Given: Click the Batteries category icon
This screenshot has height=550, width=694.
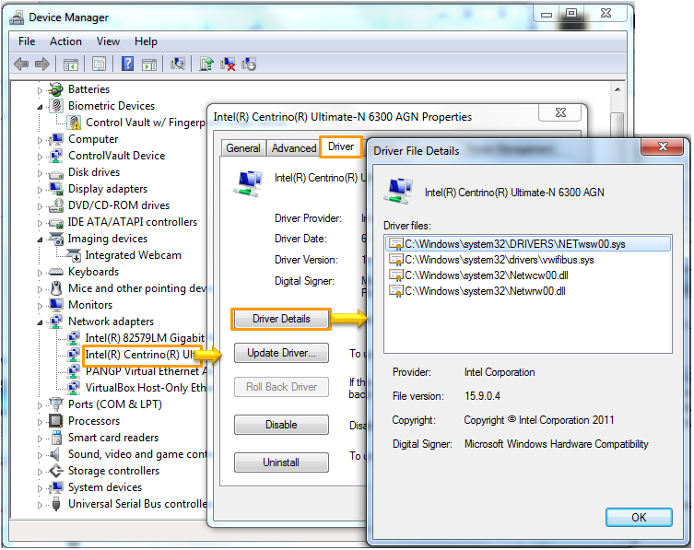Looking at the screenshot, I should click(x=56, y=89).
